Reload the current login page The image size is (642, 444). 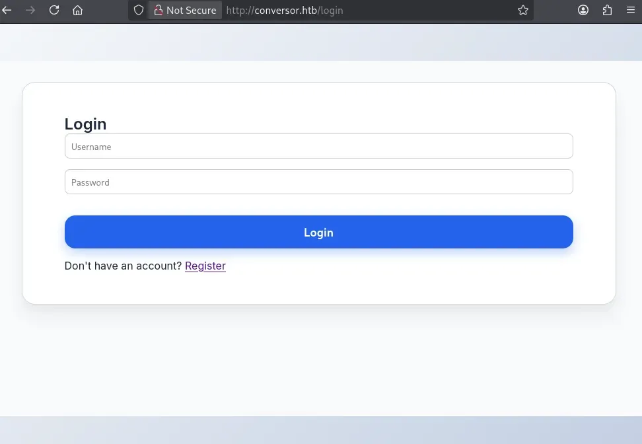54,10
